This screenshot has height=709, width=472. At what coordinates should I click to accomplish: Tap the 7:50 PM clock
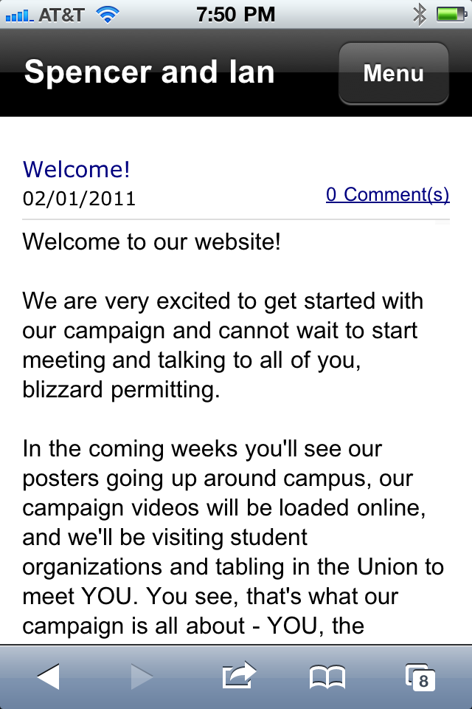pos(236,14)
